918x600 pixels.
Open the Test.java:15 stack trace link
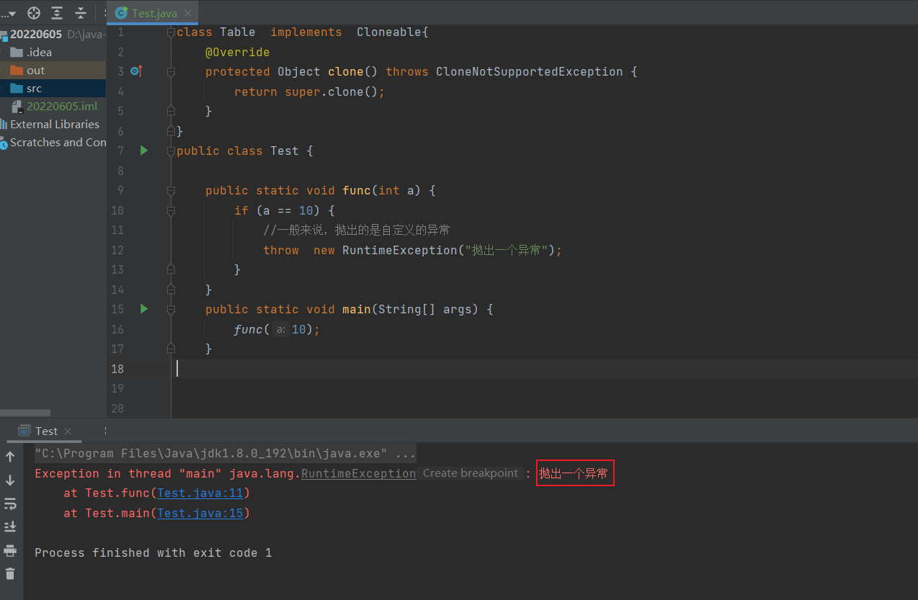[200, 513]
